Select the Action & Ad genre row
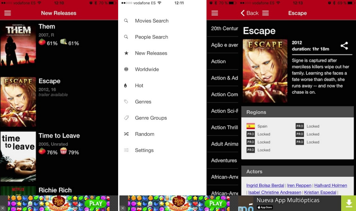Screen dimensions: 356x211 [223, 78]
